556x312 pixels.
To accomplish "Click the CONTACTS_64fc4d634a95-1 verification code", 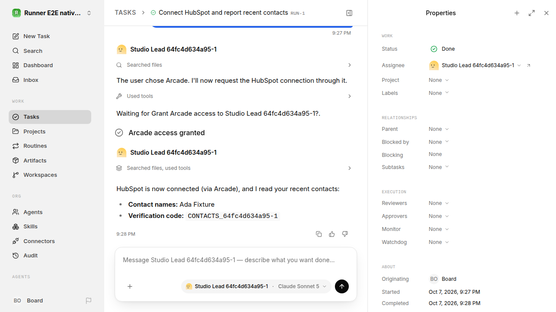I will tap(233, 216).
